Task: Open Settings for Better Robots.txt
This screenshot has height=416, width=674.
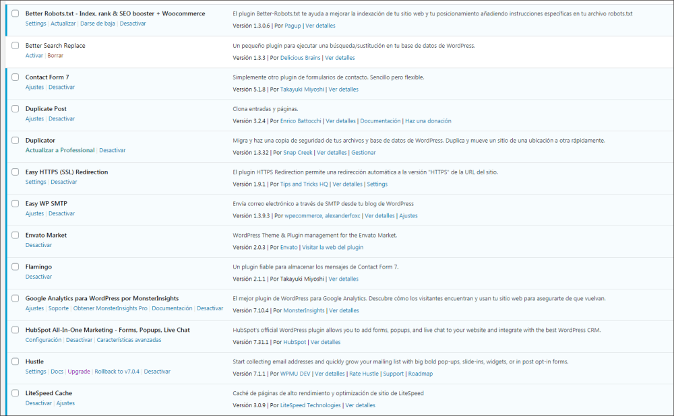Action: point(36,24)
